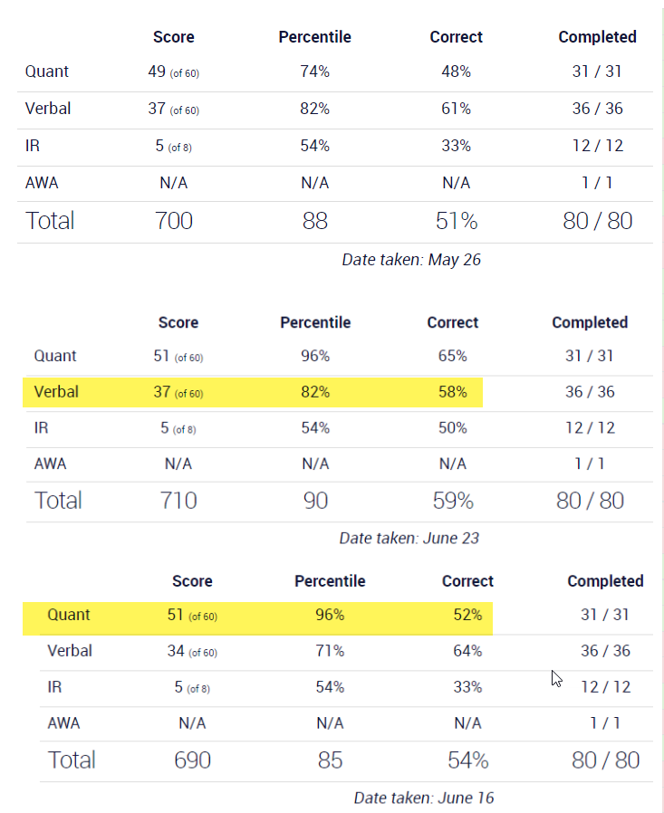Select the 74% Quant percentile value
The width and height of the screenshot is (664, 813).
tap(314, 72)
